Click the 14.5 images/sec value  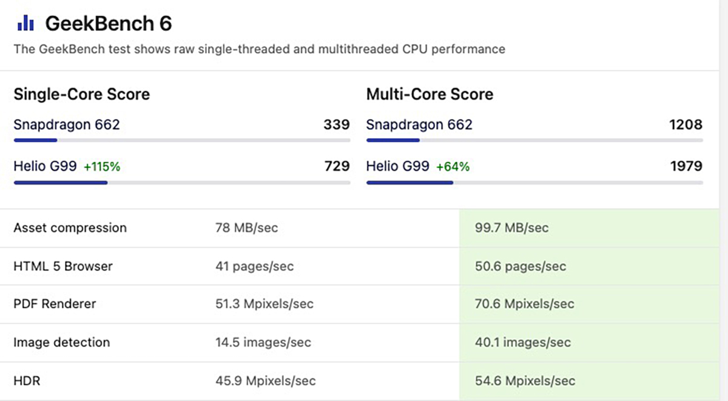click(x=263, y=342)
